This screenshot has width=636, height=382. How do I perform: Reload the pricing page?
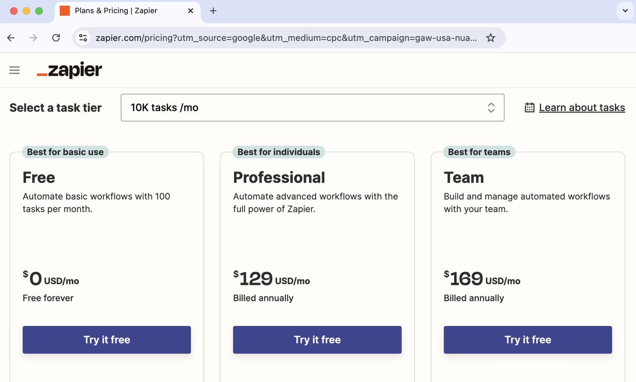point(56,38)
